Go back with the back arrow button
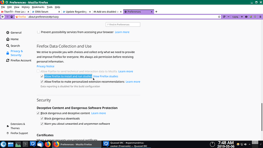This screenshot has height=148, width=263. (x=3, y=17)
